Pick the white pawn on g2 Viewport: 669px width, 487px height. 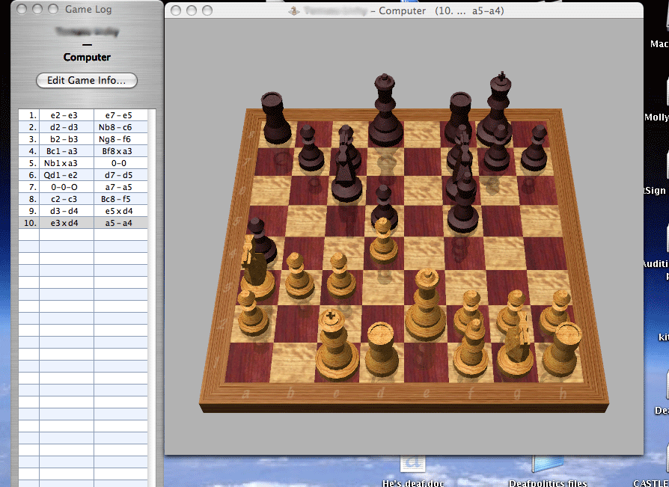point(513,311)
